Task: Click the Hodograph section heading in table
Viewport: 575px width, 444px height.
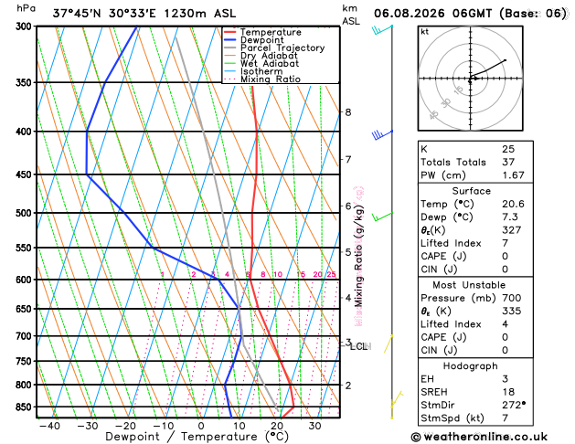Action: click(470, 366)
